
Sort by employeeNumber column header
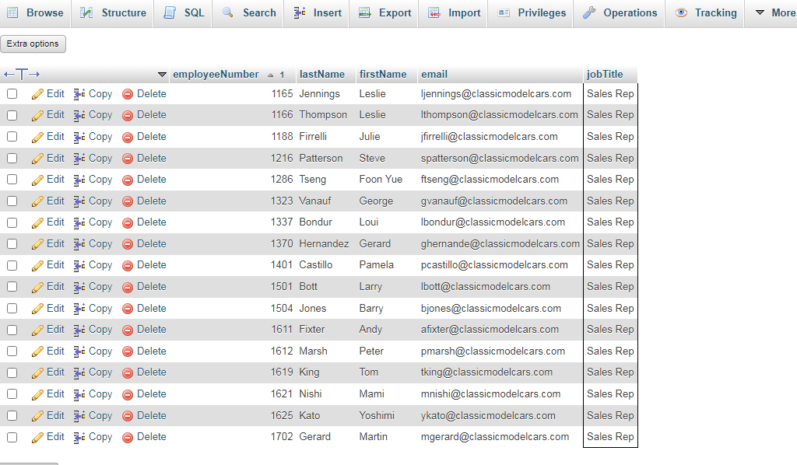(216, 74)
